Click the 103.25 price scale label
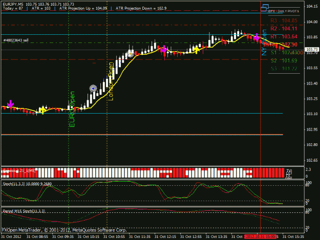Image resolution: width=320 pixels, height=240 pixels. click(312, 99)
